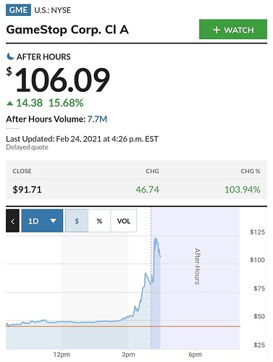Click the green up-arrow change indicator

10,104
